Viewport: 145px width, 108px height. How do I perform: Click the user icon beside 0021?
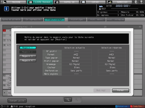pyautogui.click(x=100, y=9)
